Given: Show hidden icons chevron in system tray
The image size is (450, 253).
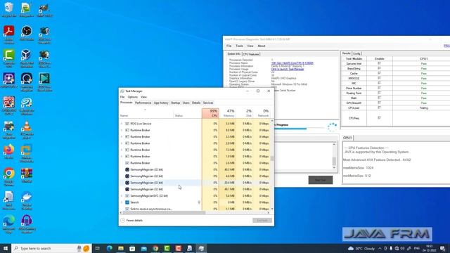Looking at the screenshot, I should click(x=380, y=248).
